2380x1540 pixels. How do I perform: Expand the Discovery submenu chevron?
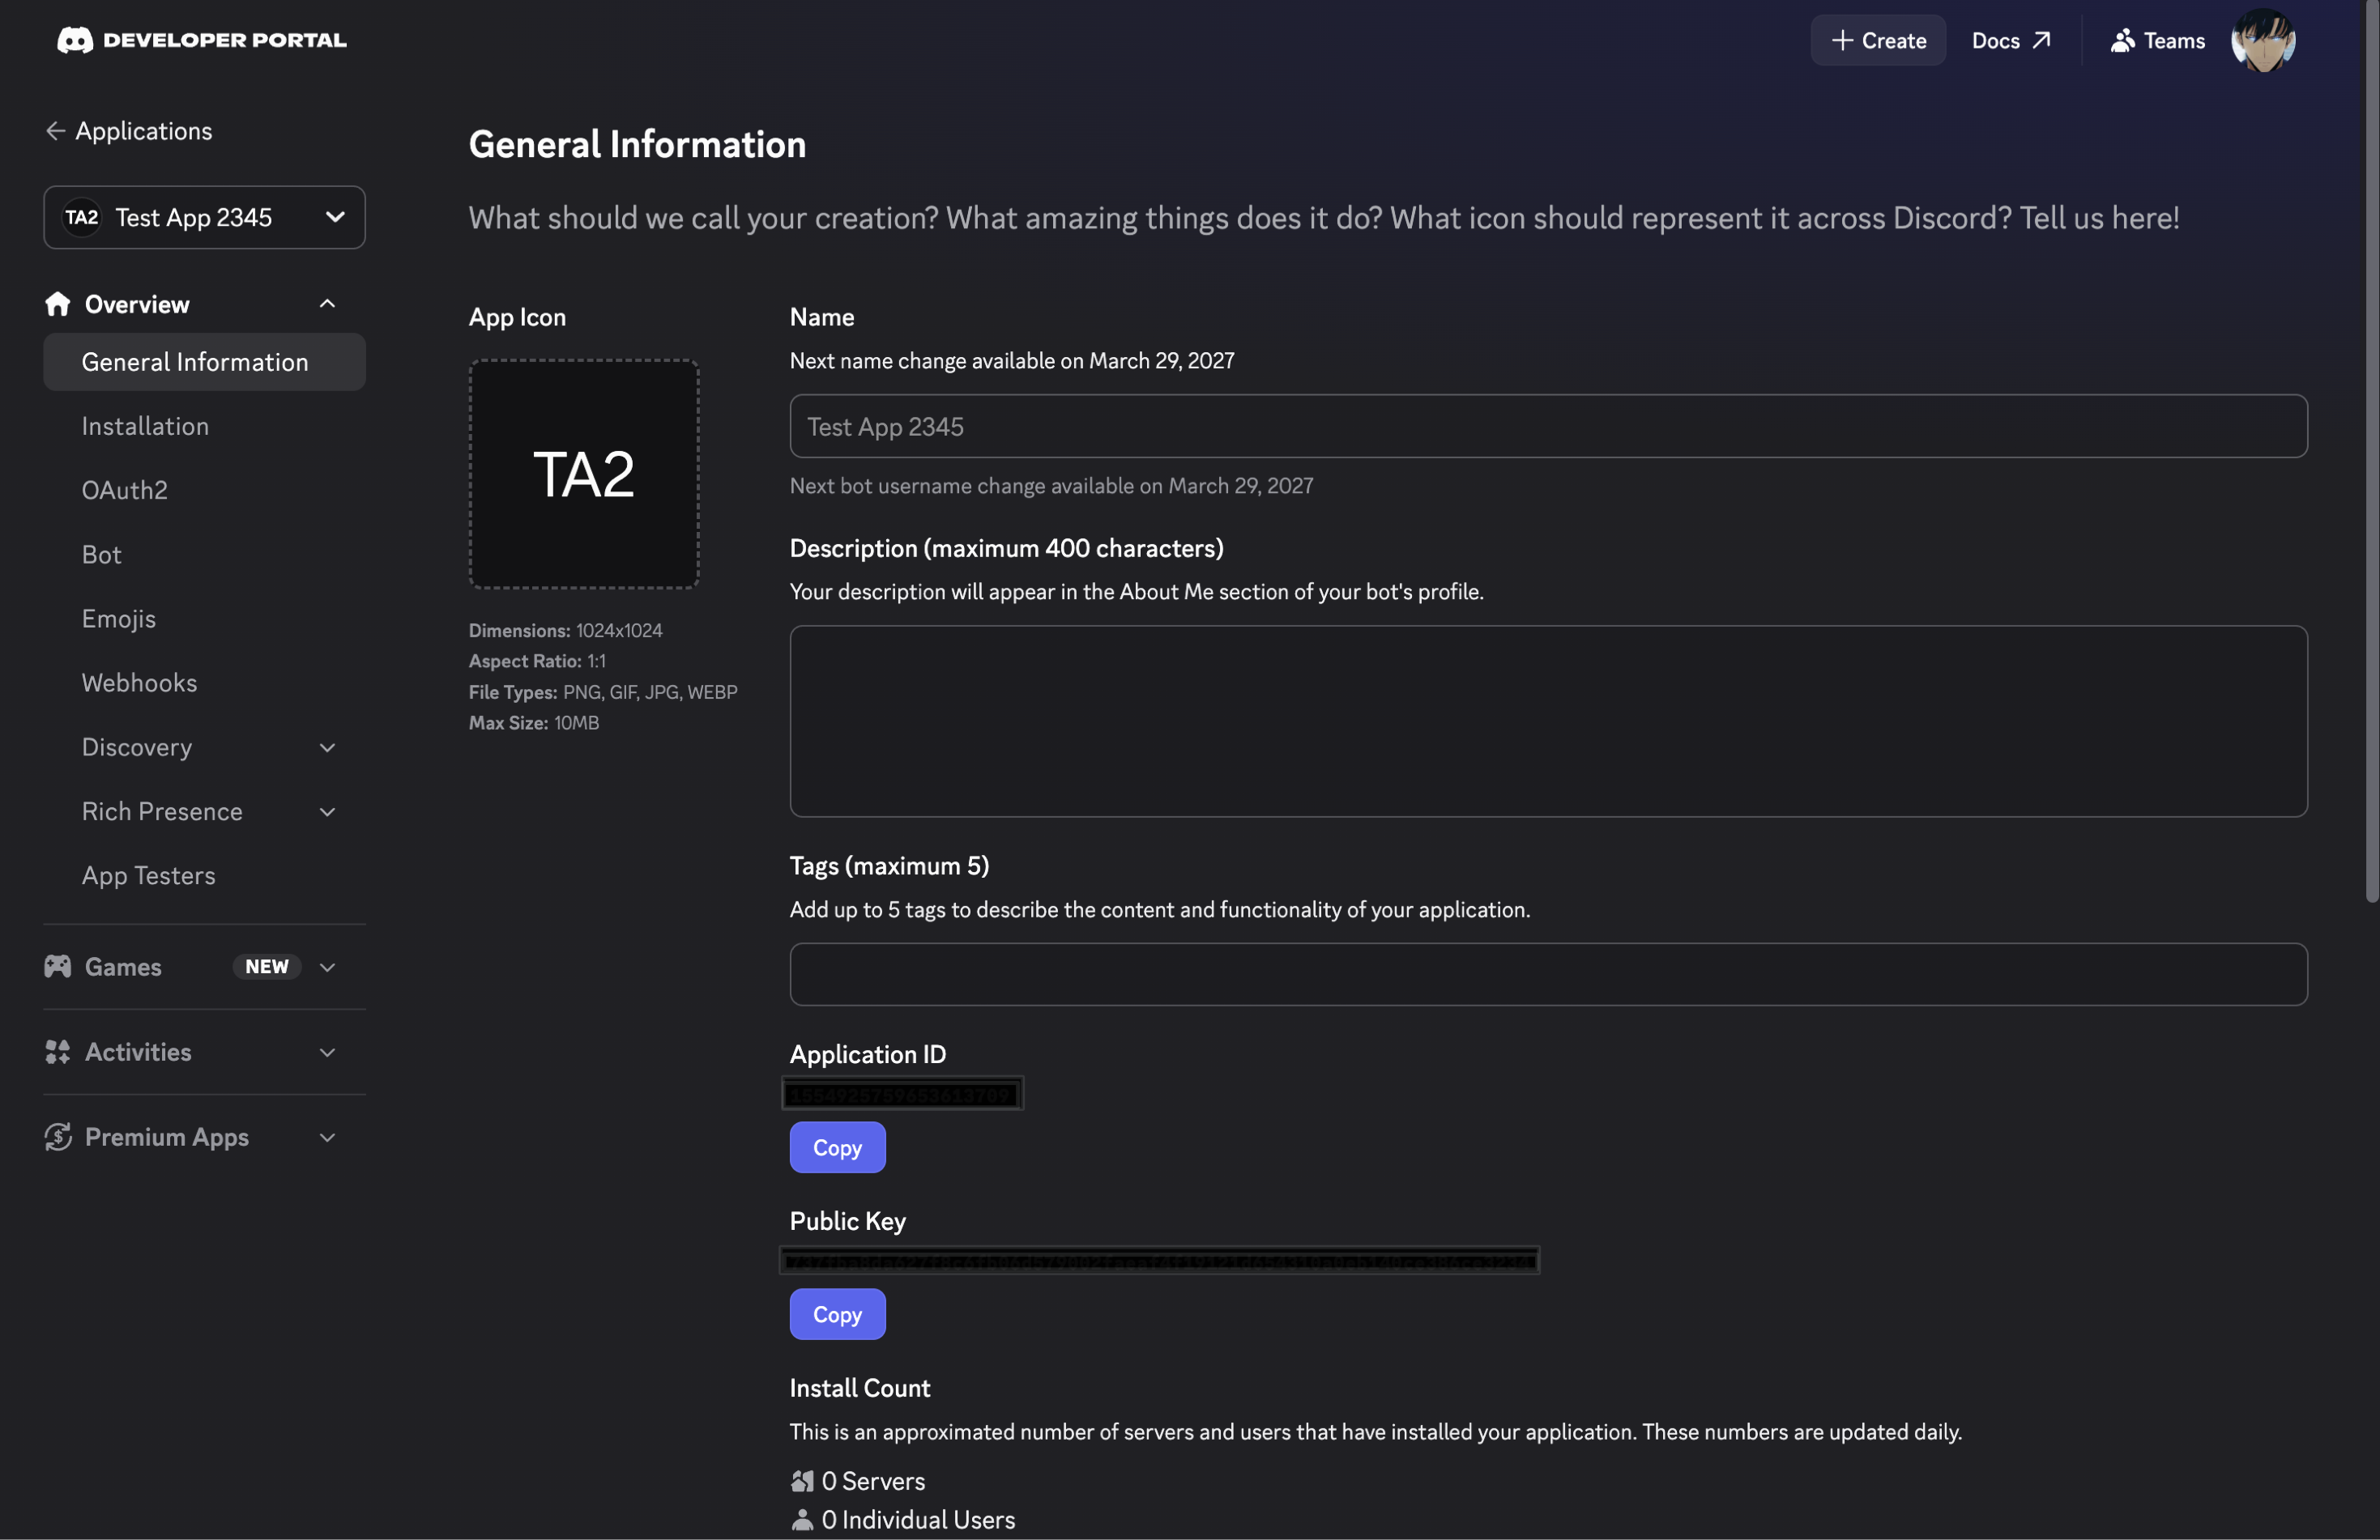pos(327,747)
